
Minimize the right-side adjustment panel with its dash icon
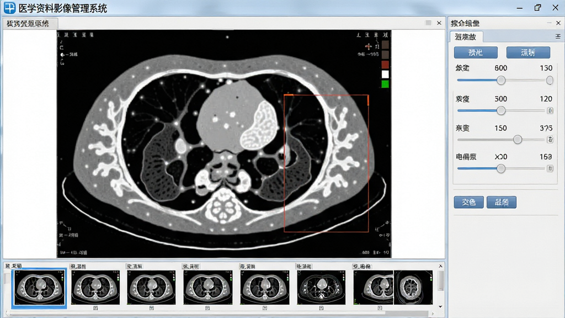549,23
